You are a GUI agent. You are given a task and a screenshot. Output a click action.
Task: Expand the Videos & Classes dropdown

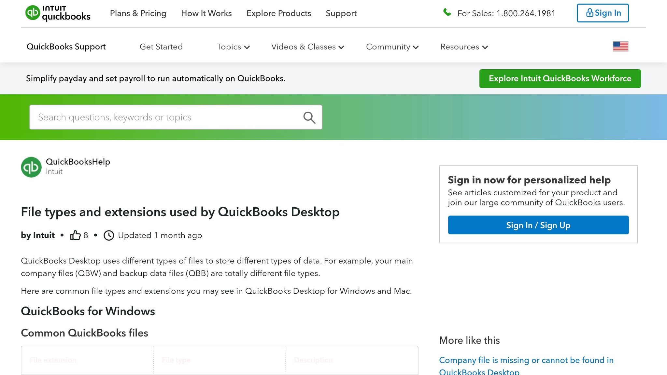pos(307,47)
